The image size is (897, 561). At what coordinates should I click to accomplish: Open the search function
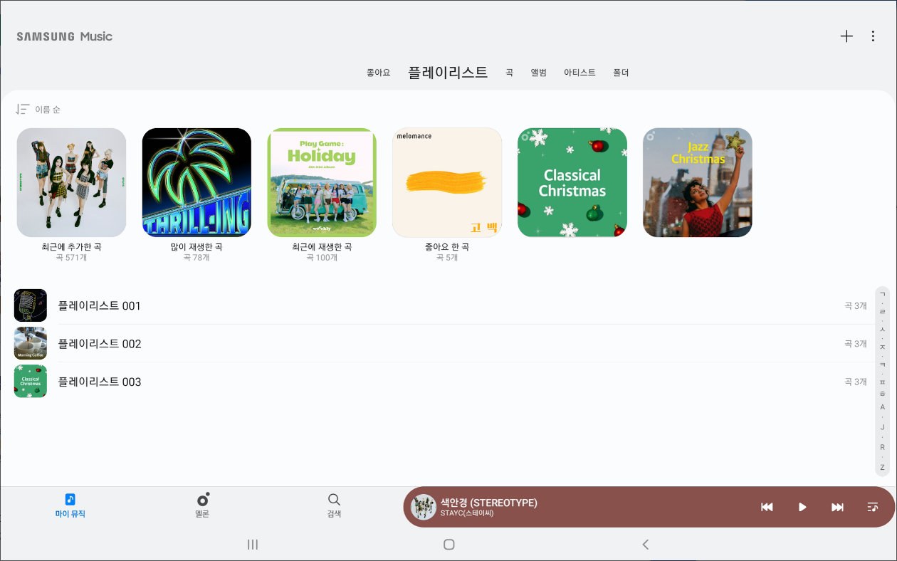(335, 499)
